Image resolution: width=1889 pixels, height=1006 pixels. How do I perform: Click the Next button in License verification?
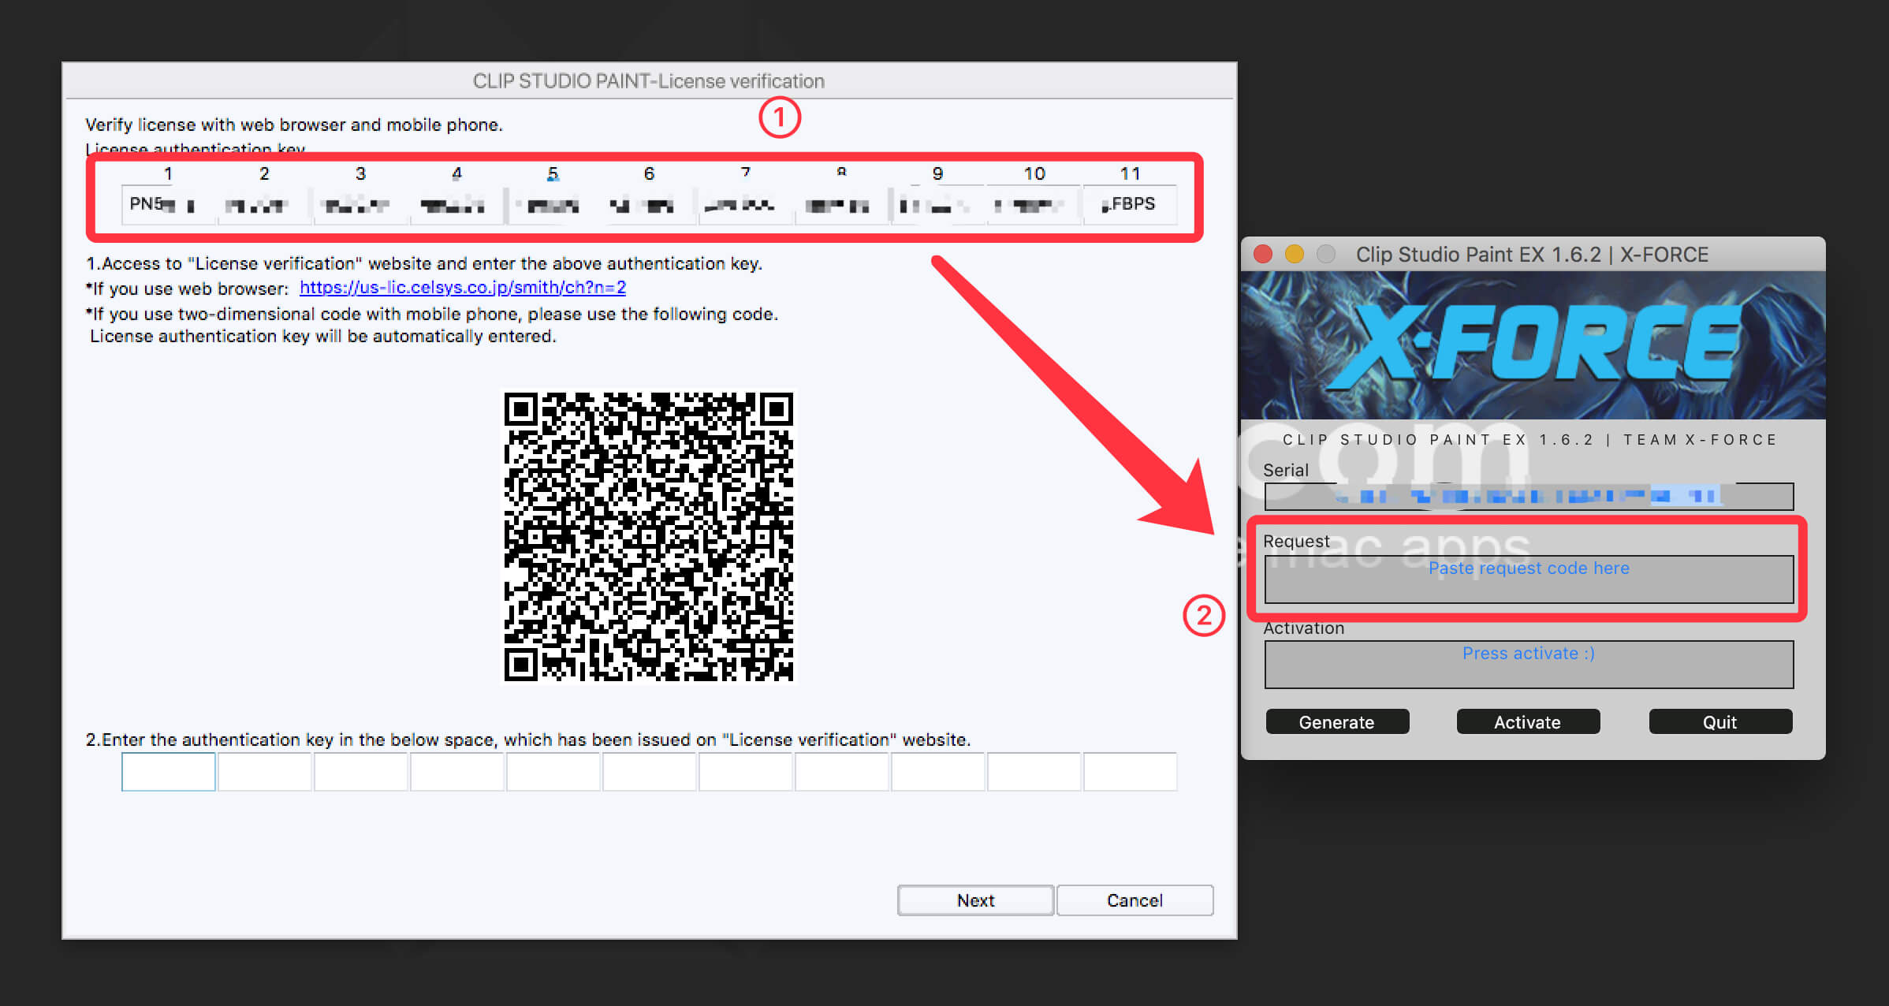tap(975, 900)
